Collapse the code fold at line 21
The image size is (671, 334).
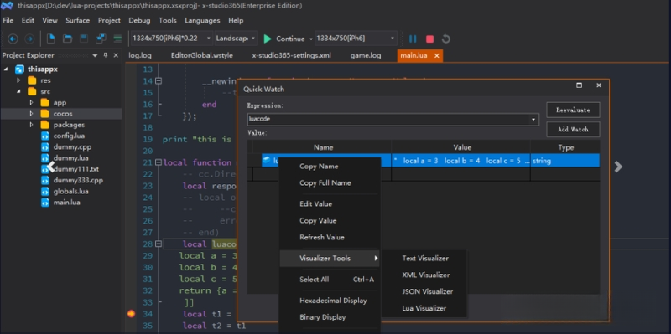click(x=159, y=162)
